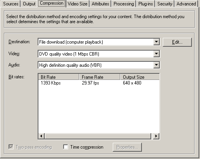Switch to the Sources tab
The width and height of the screenshot is (200, 159).
click(10, 4)
